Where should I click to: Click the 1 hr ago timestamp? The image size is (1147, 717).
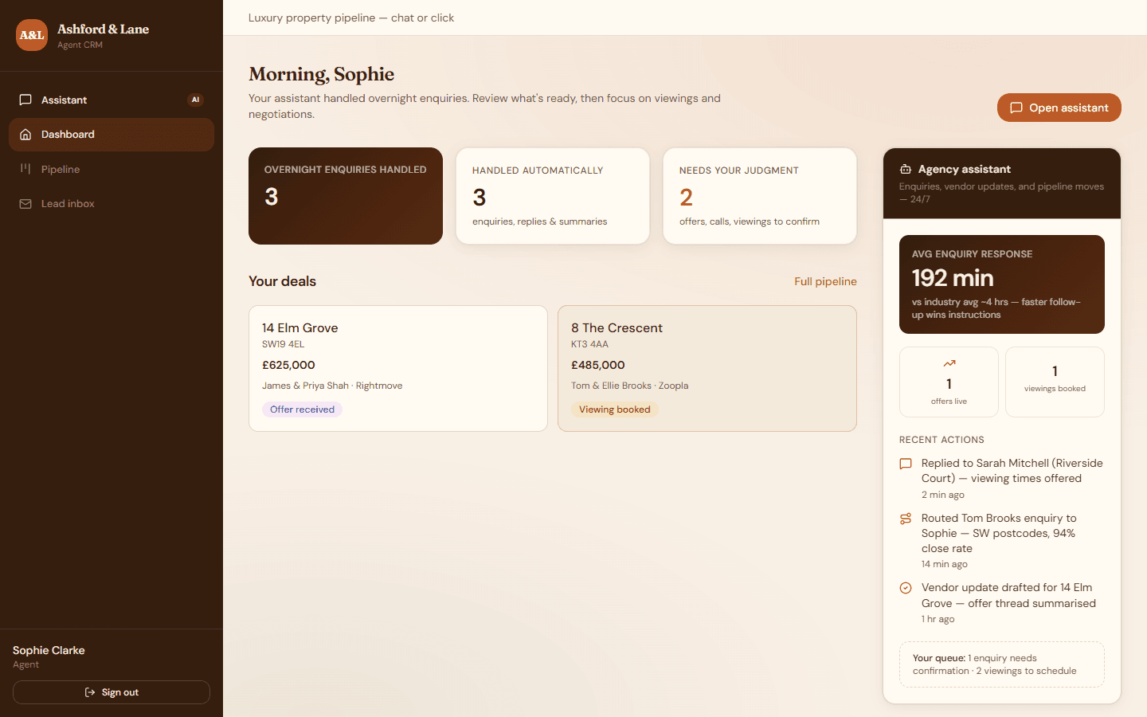(938, 619)
